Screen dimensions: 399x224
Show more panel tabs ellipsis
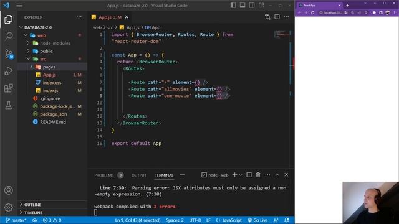click(x=182, y=175)
